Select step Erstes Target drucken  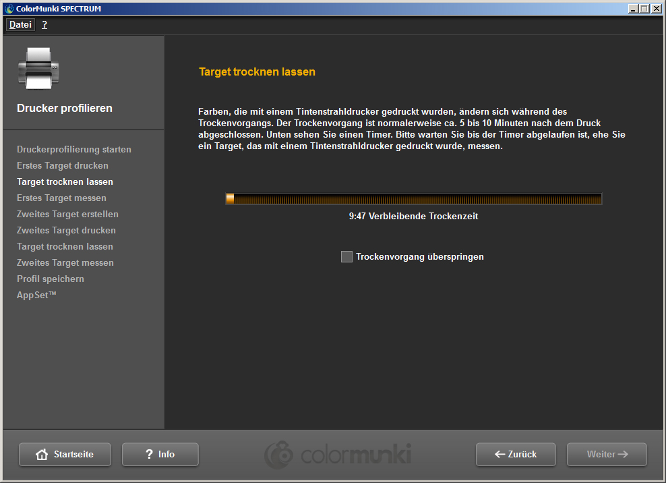point(63,165)
